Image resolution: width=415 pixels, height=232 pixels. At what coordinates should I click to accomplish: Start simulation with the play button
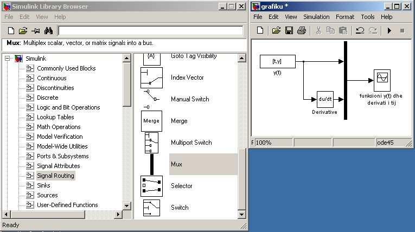390,31
